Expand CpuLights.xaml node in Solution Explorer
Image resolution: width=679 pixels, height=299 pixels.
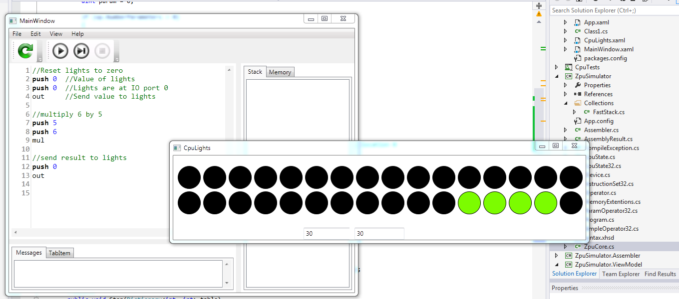(565, 40)
